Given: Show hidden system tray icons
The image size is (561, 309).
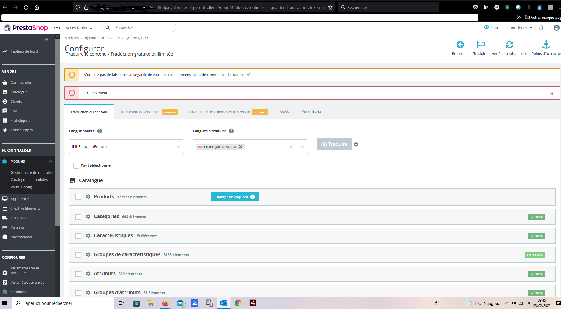Looking at the screenshot, I should 507,303.
